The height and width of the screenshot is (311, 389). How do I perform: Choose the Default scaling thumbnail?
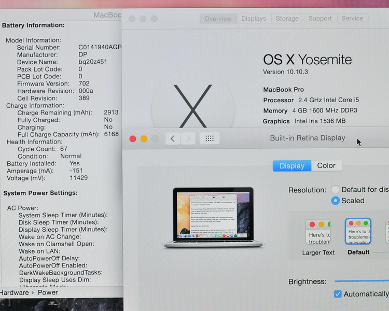(x=358, y=231)
